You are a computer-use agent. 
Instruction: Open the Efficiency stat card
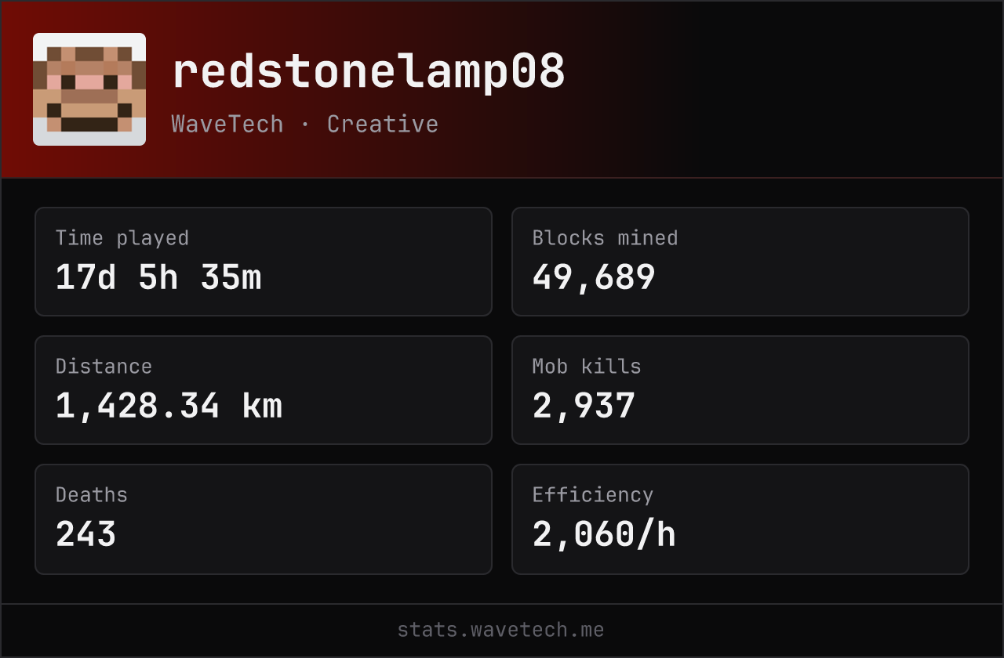[740, 519]
